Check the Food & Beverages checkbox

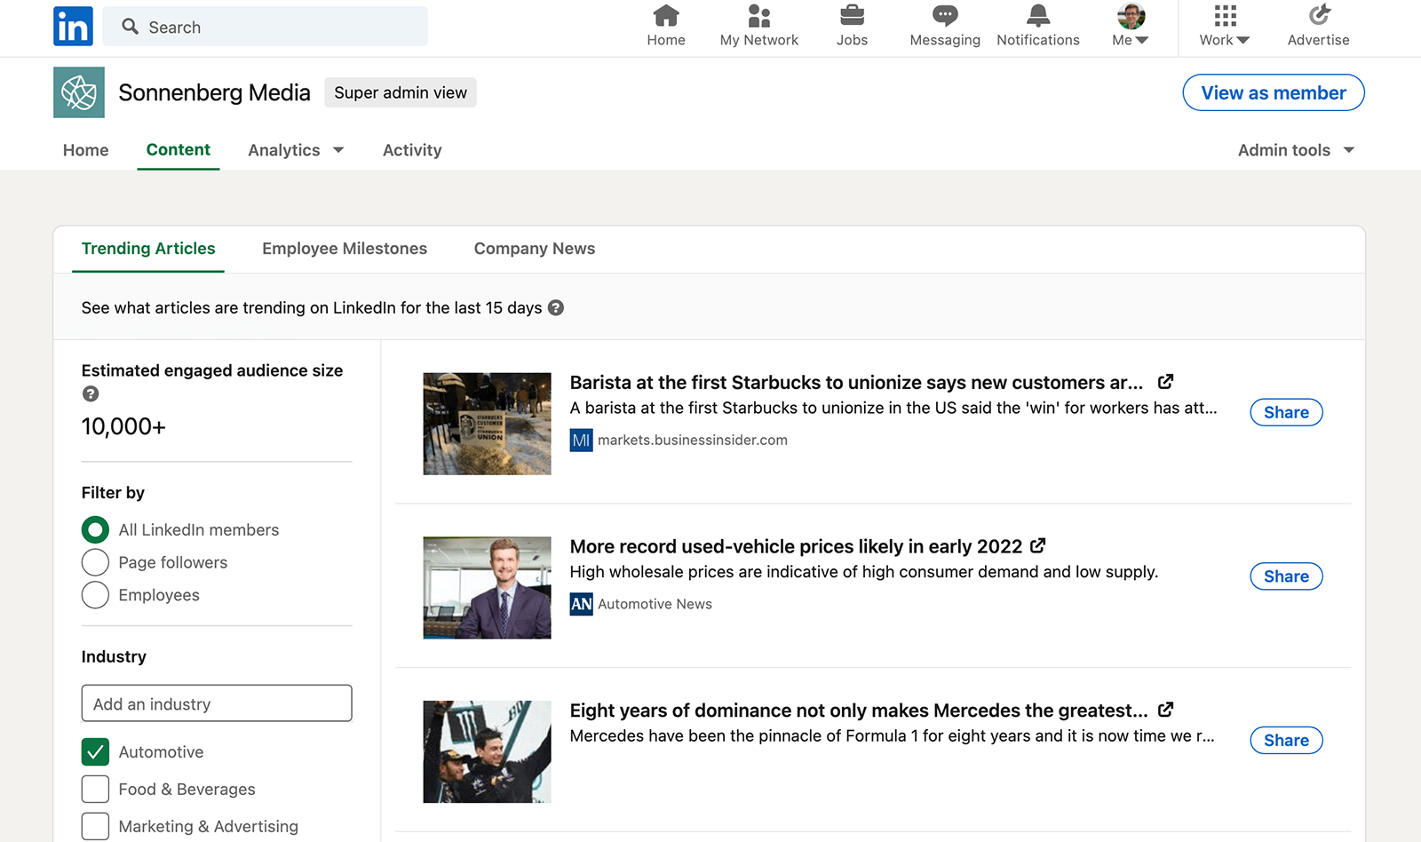coord(95,789)
